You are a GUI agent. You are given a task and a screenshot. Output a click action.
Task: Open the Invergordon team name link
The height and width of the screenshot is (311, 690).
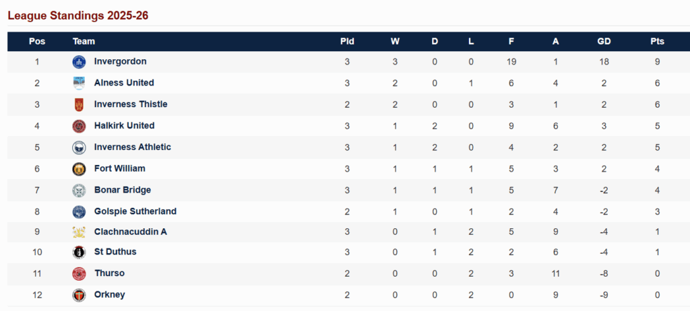point(120,61)
